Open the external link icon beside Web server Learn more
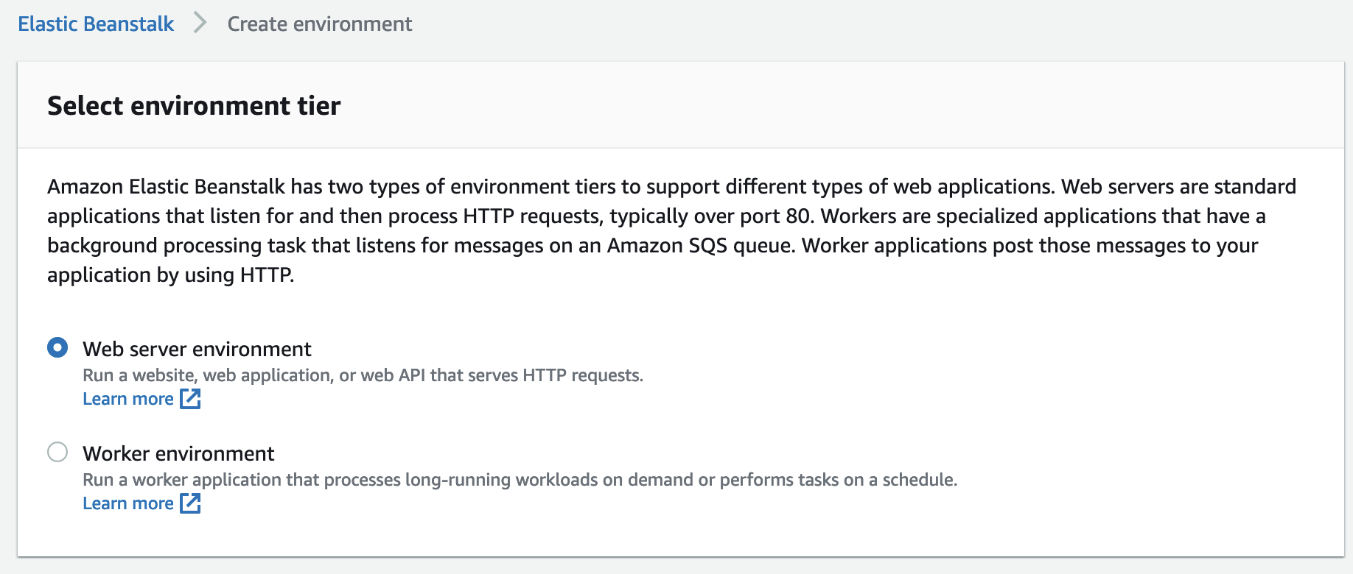The image size is (1353, 574). point(190,399)
